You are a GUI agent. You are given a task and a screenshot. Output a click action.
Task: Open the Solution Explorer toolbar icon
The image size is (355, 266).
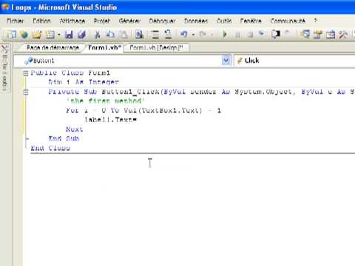pos(305,35)
